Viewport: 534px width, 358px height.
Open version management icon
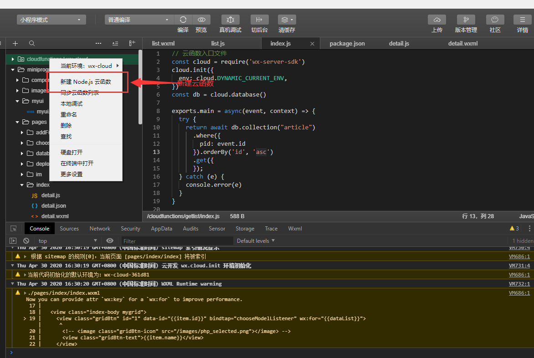click(466, 20)
